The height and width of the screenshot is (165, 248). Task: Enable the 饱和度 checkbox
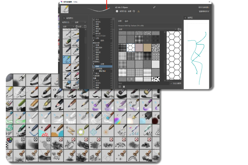(x=94, y=52)
